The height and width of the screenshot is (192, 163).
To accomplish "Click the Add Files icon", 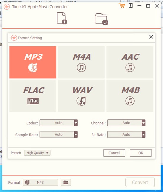I will (x=62, y=18).
